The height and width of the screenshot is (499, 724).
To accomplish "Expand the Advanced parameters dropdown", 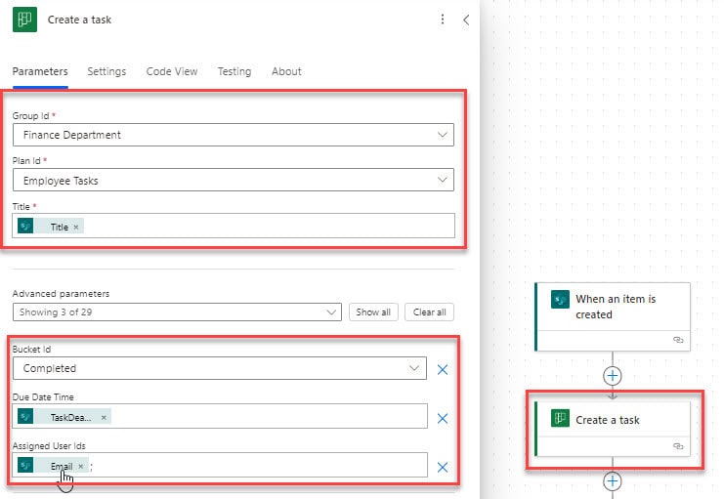I will 177,312.
